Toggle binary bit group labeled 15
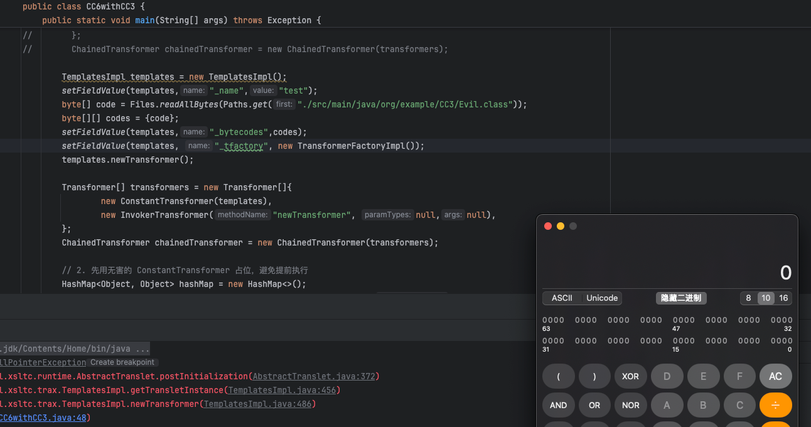 [x=684, y=341]
